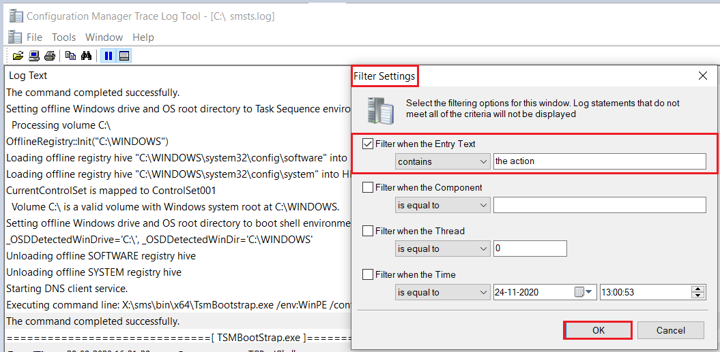Click the app icon in title bar
This screenshot has width=720, height=352.
point(16,16)
